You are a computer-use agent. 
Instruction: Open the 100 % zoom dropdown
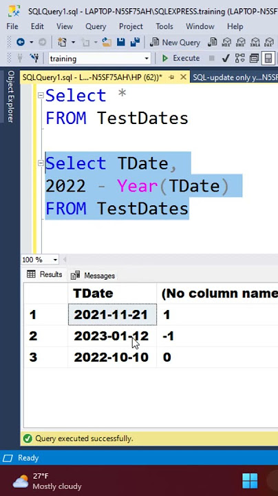55,260
